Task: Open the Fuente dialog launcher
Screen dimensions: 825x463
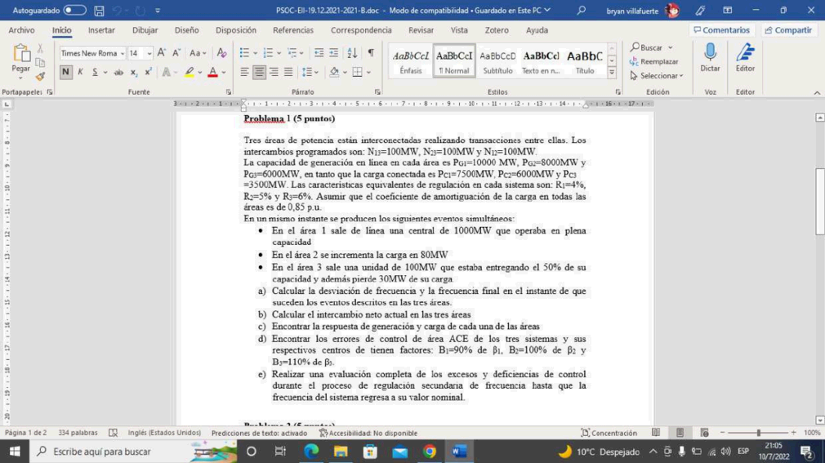Action: [x=229, y=92]
